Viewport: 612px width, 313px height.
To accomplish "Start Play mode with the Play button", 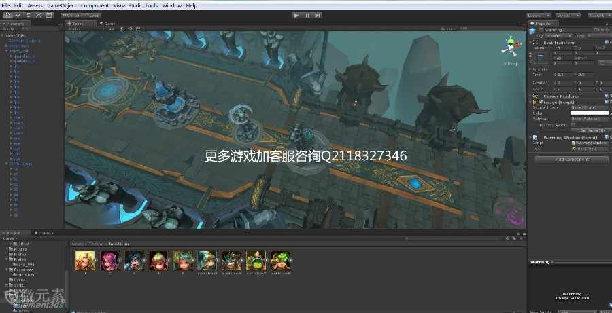I will (x=296, y=15).
